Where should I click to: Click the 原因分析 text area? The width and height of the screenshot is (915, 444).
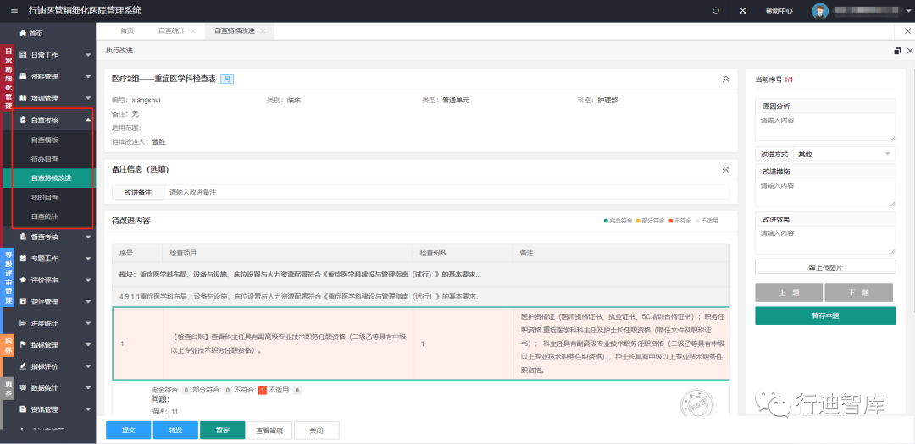[x=825, y=127]
